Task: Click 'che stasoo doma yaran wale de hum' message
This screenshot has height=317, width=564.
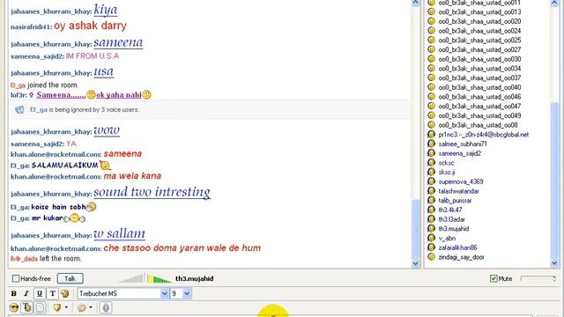Action: pos(182,248)
